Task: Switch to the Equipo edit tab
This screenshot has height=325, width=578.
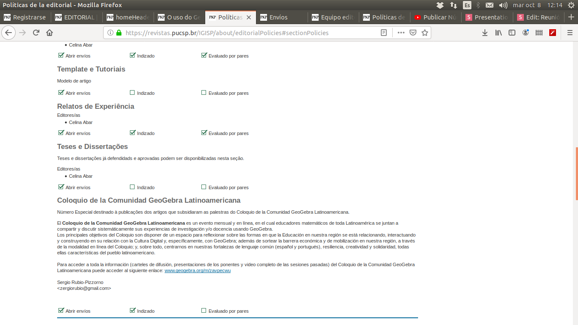Action: coord(333,17)
